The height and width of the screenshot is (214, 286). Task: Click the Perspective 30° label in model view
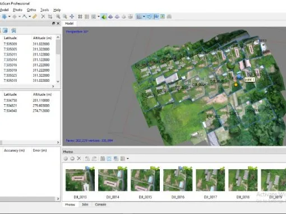[x=77, y=31]
